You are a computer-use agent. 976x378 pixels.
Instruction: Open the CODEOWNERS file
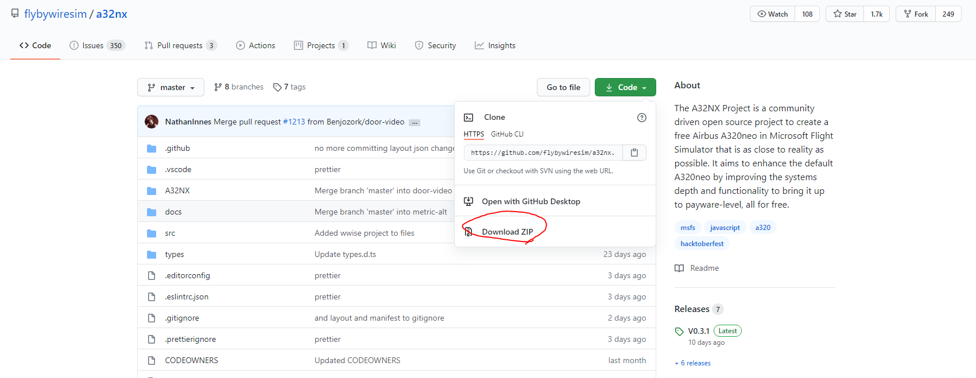[192, 360]
